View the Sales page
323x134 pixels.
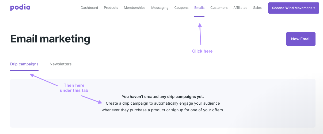point(257,8)
